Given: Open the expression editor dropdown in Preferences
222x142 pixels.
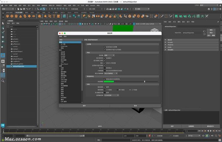Looking at the screenshot, I should click(111, 73).
